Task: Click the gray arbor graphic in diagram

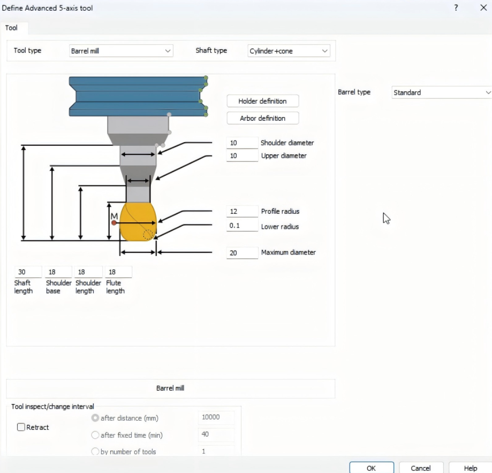Action: (138, 125)
